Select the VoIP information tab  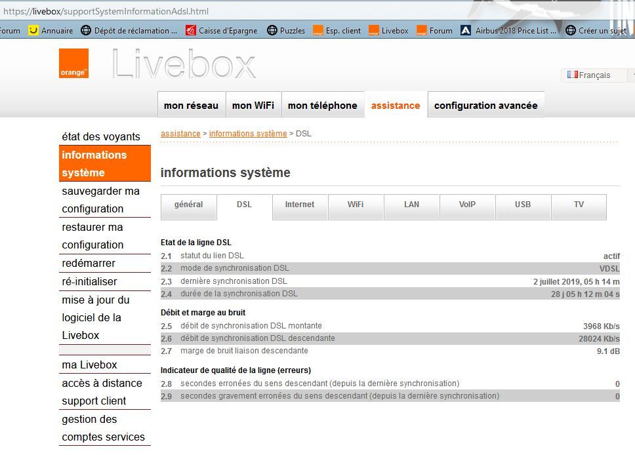[467, 205]
